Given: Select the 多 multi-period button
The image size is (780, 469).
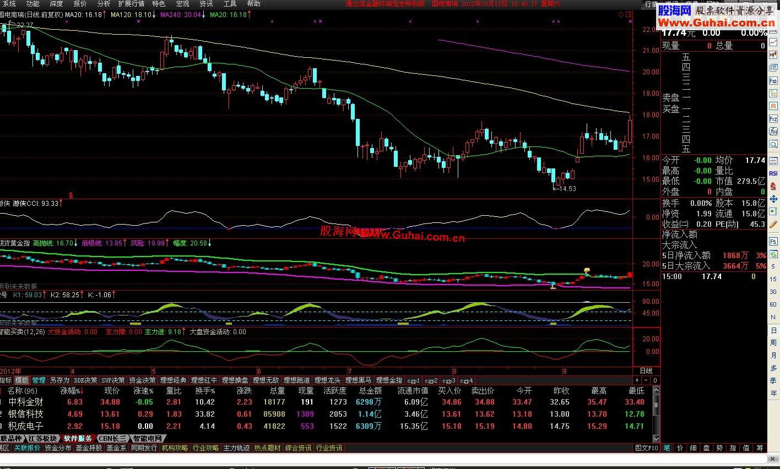Looking at the screenshot, I should (x=773, y=368).
